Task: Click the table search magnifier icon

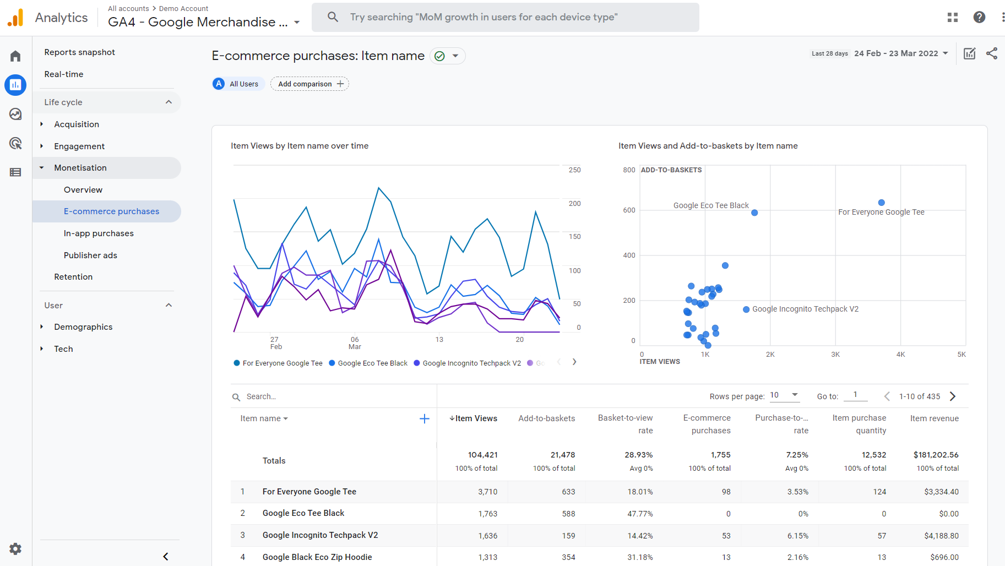Action: point(236,397)
